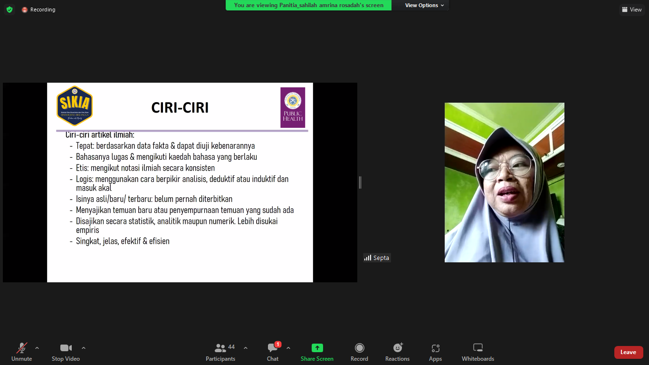This screenshot has height=365, width=649.
Task: Start recording with Record button
Action: (x=359, y=352)
